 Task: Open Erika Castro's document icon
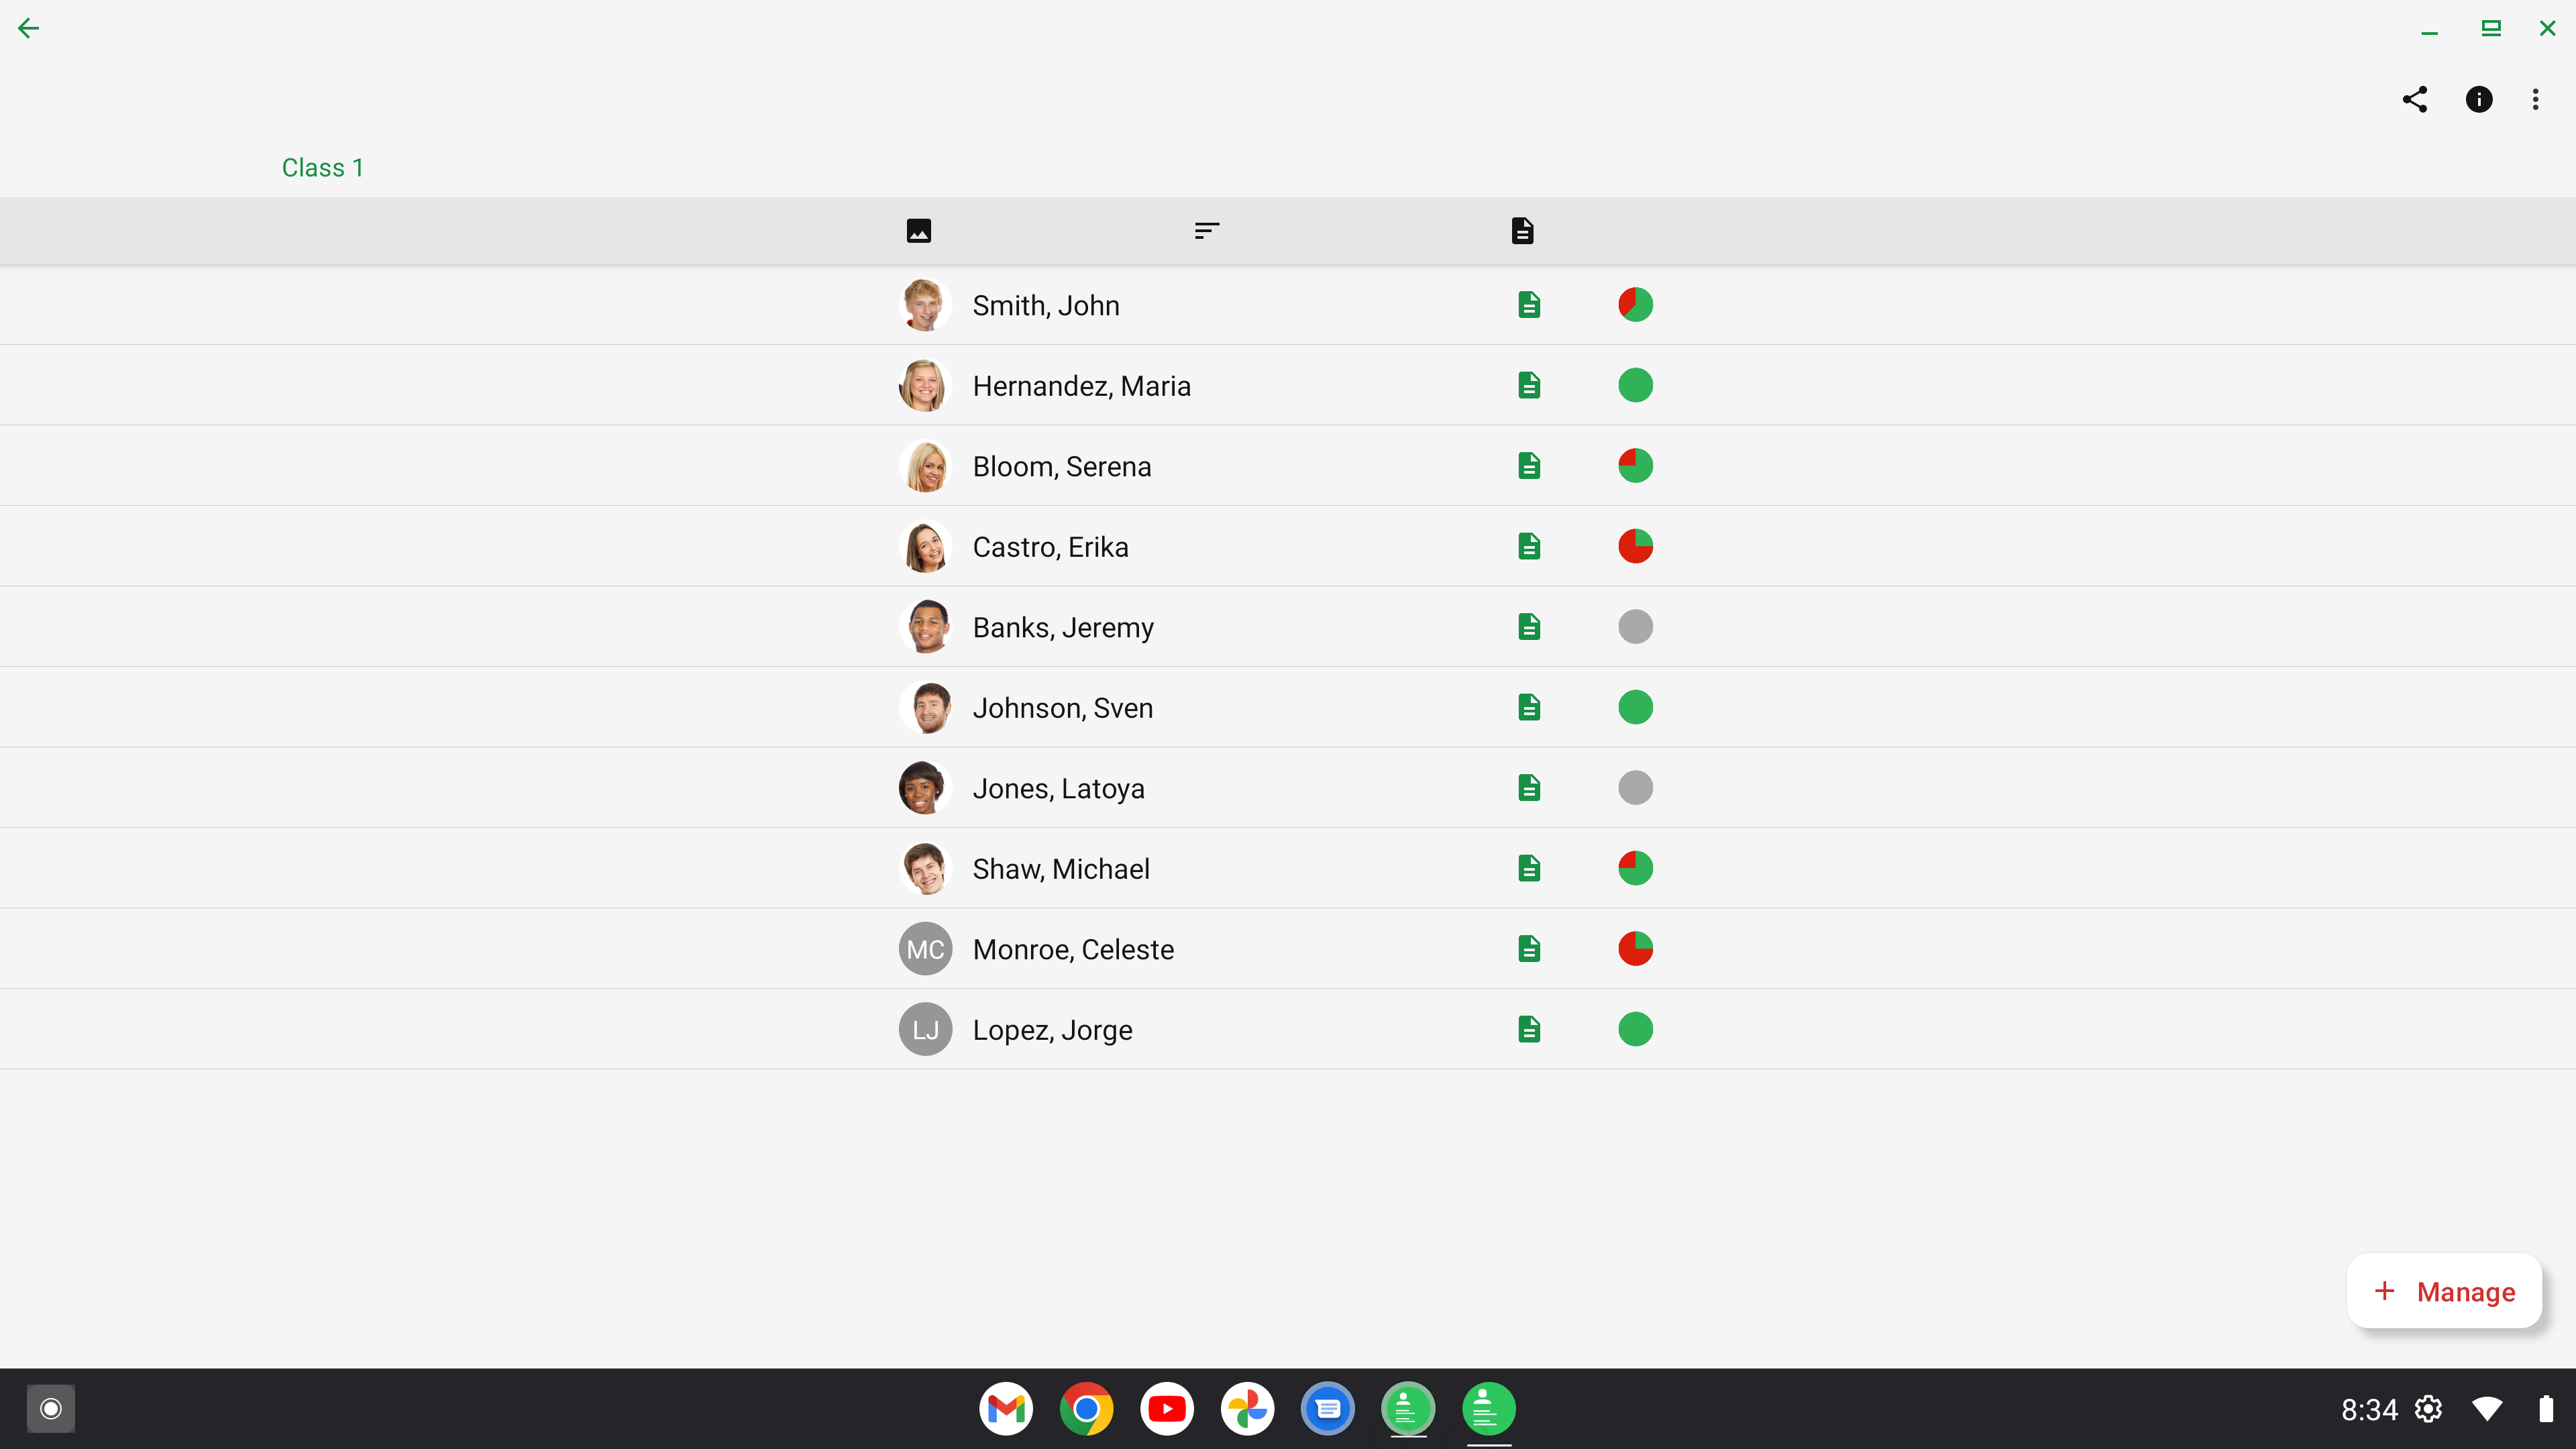click(x=1529, y=546)
